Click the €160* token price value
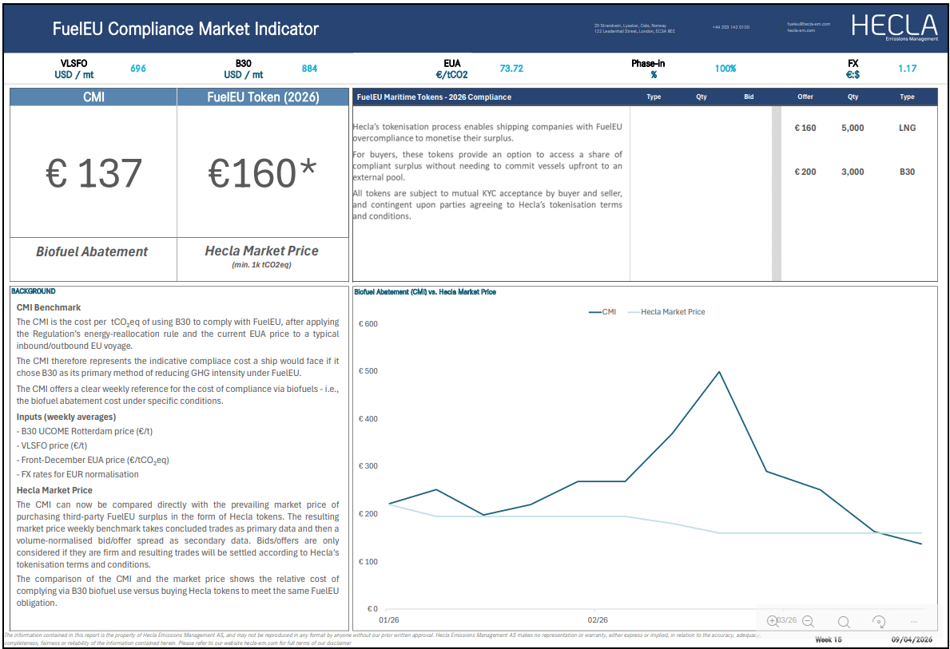Image resolution: width=950 pixels, height=649 pixels. click(x=262, y=173)
